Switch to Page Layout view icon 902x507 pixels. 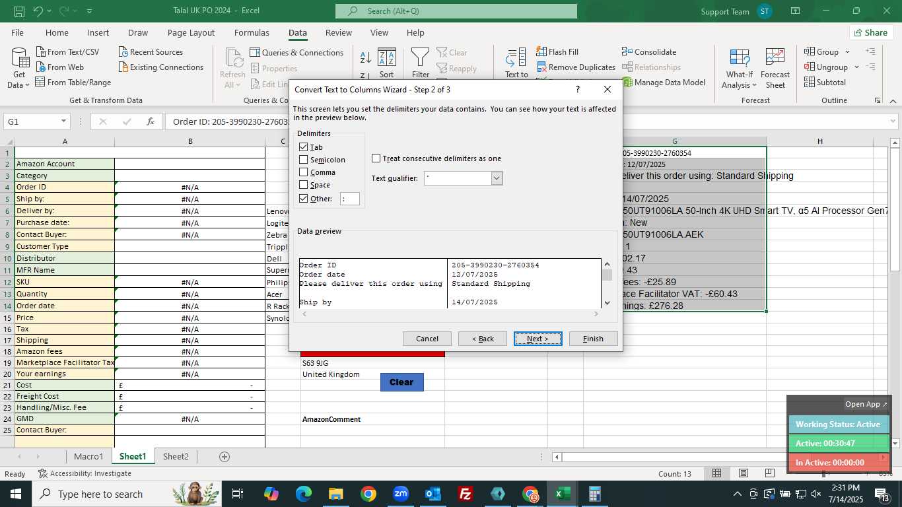tap(744, 473)
